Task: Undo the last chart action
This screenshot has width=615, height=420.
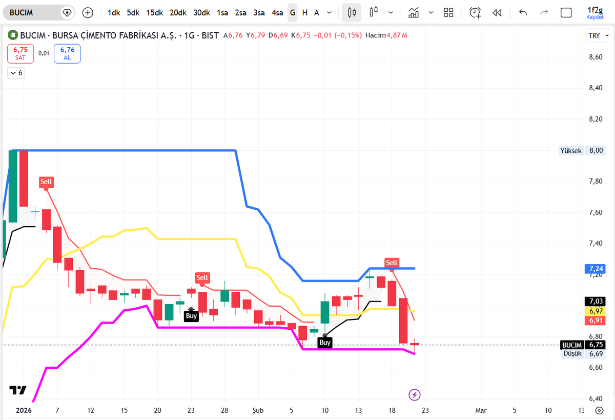Action: point(523,12)
